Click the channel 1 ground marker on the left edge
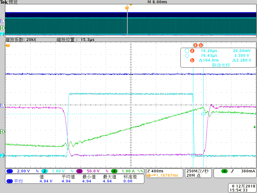 click(2, 105)
